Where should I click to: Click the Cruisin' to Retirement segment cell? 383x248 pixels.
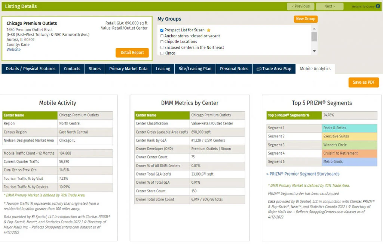pyautogui.click(x=349, y=154)
